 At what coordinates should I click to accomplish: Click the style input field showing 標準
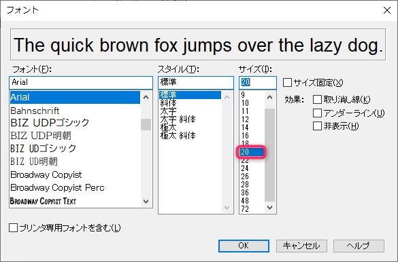point(196,83)
